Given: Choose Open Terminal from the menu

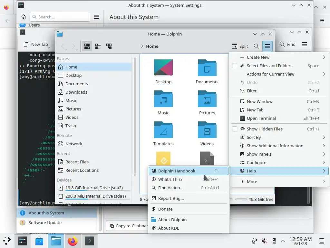Looking at the screenshot, I should point(279,118).
